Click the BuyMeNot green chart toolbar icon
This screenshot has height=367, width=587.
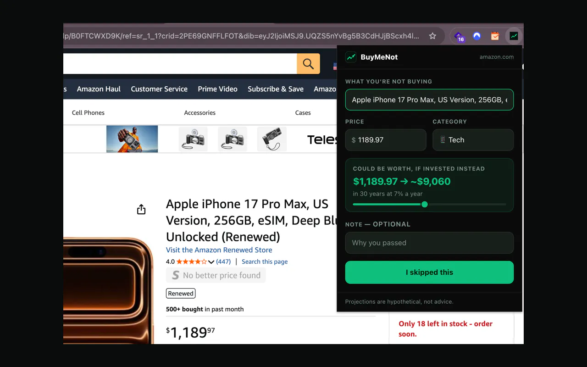point(514,36)
